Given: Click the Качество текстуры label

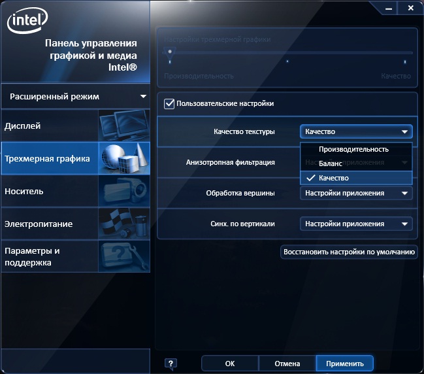Looking at the screenshot, I should pyautogui.click(x=244, y=132).
